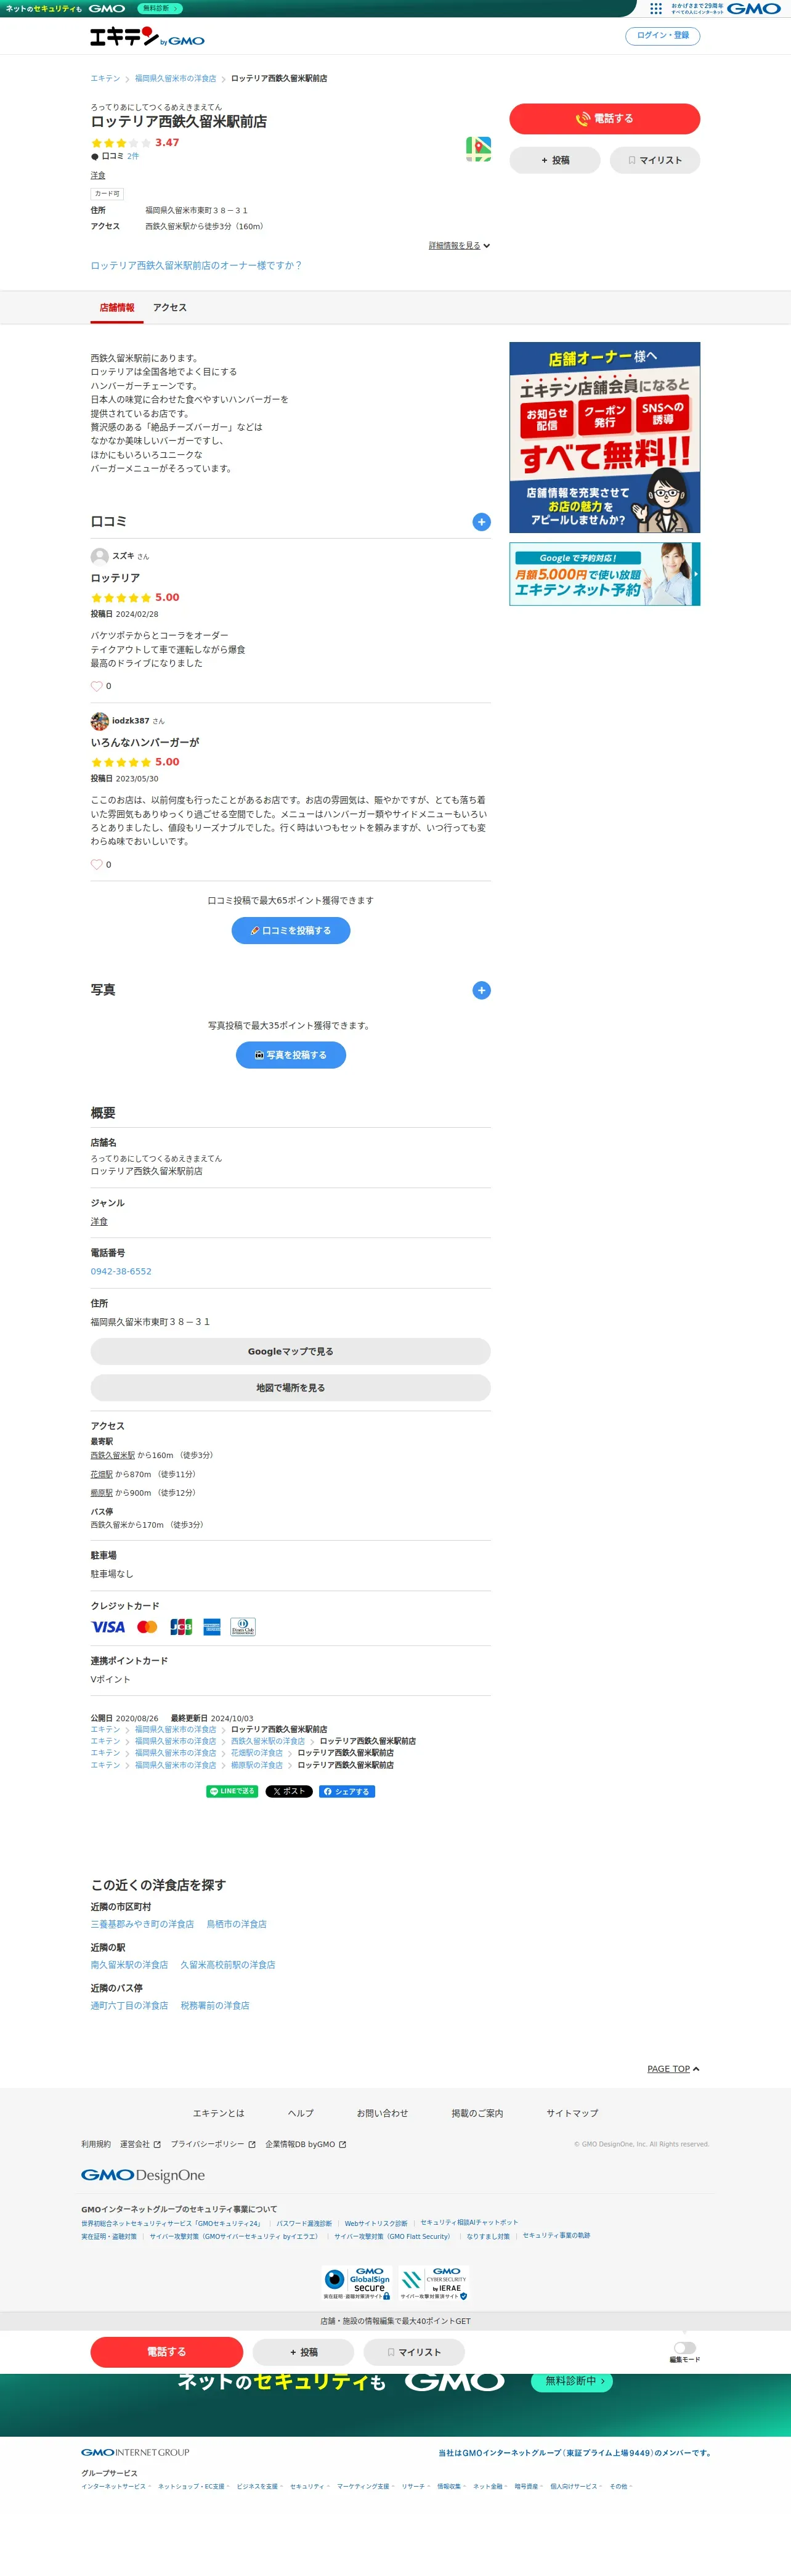This screenshot has width=791, height=2576.
Task: Click the GMO DesignOne footer logo
Action: (x=143, y=2175)
